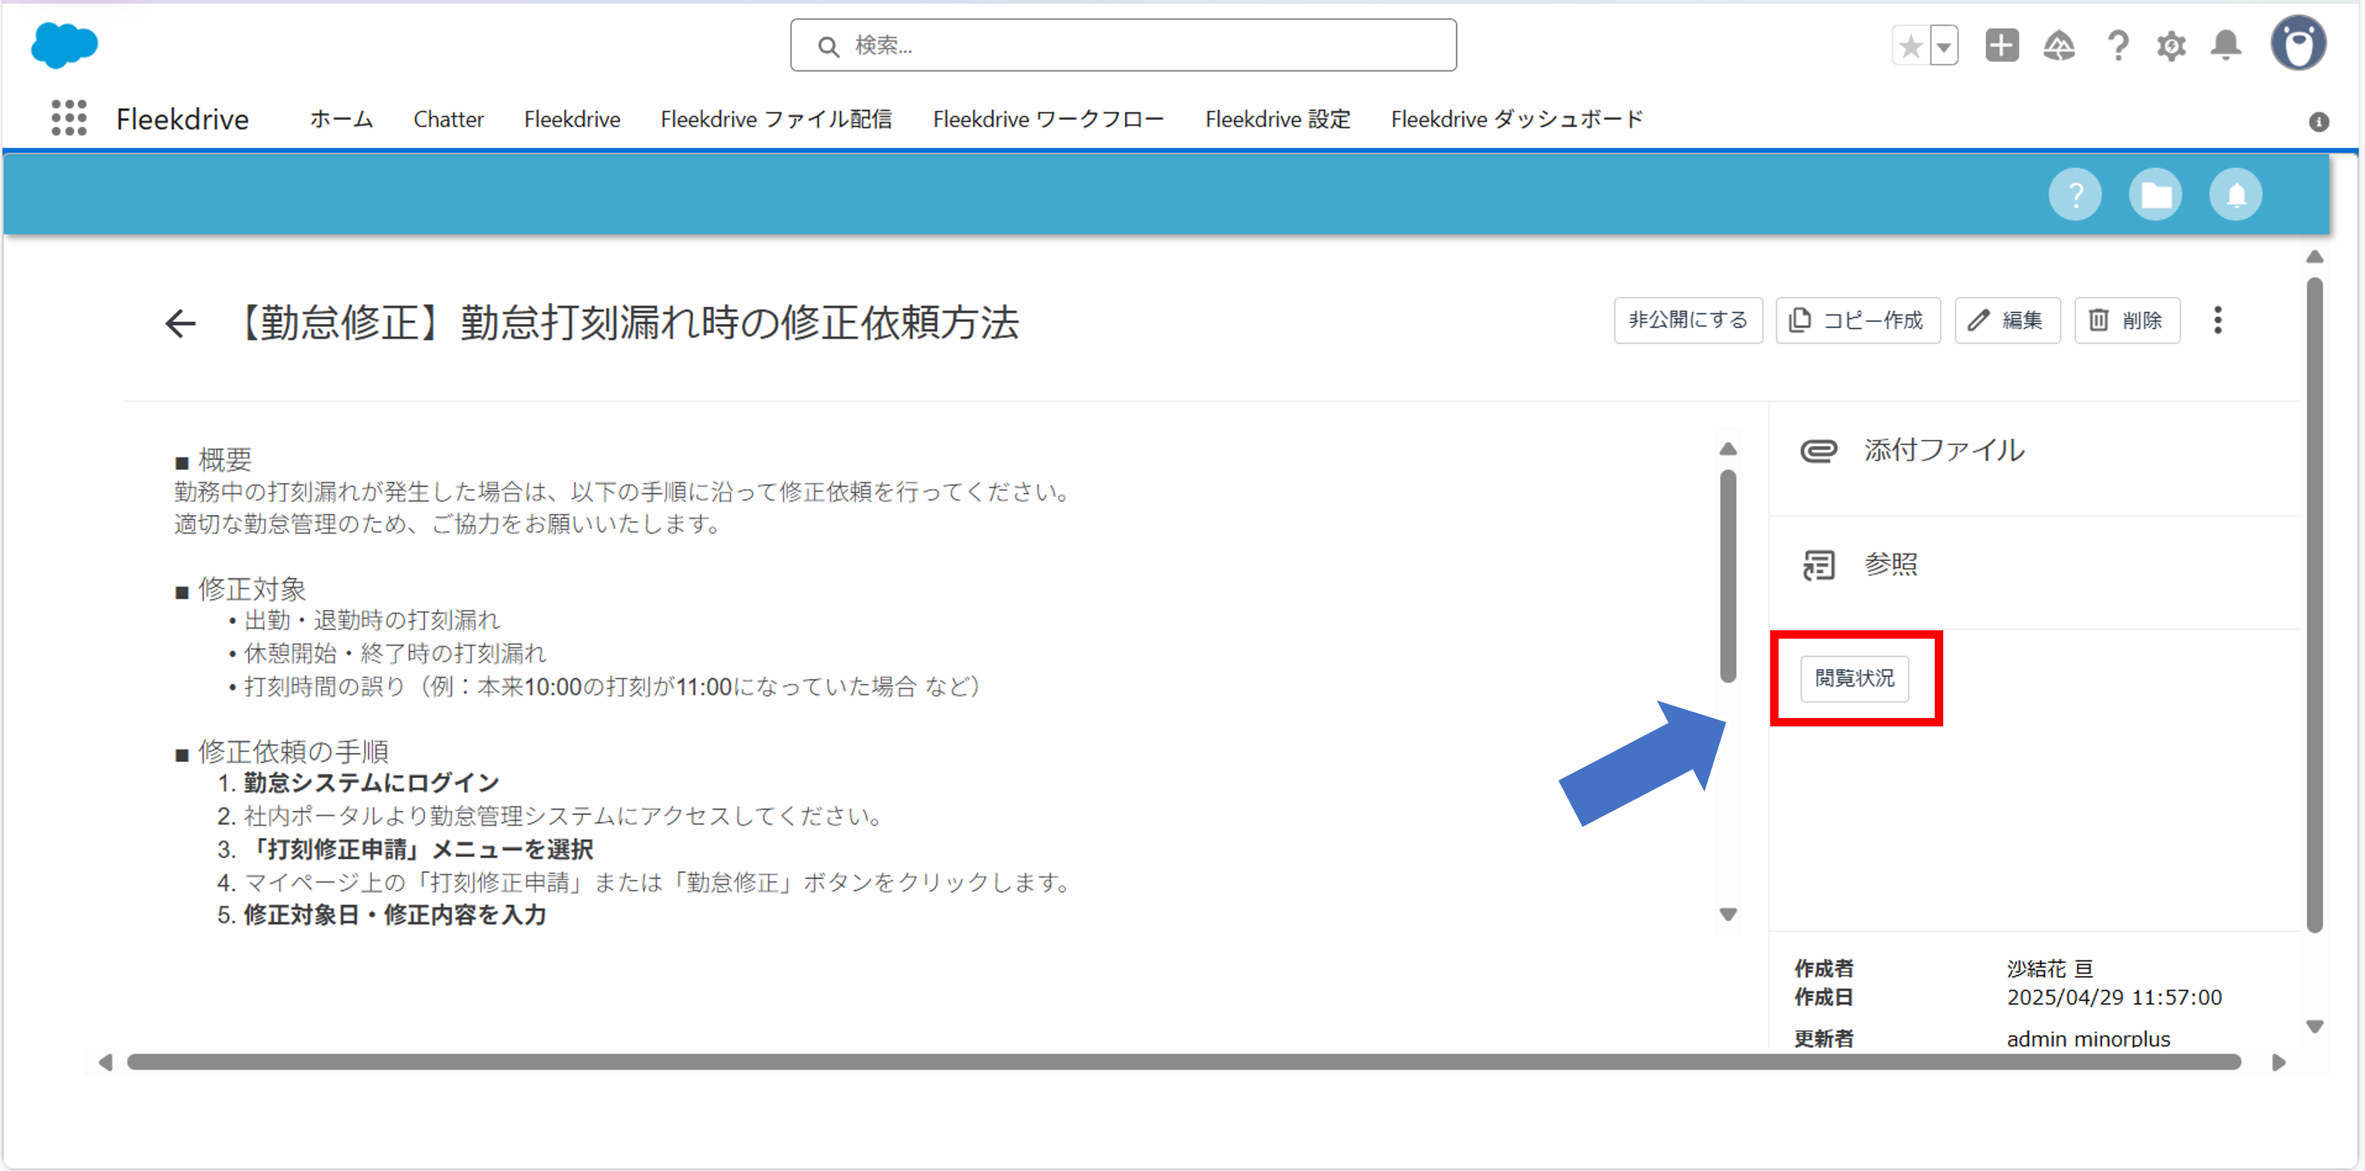Open the App Launcher grid icon

point(69,118)
